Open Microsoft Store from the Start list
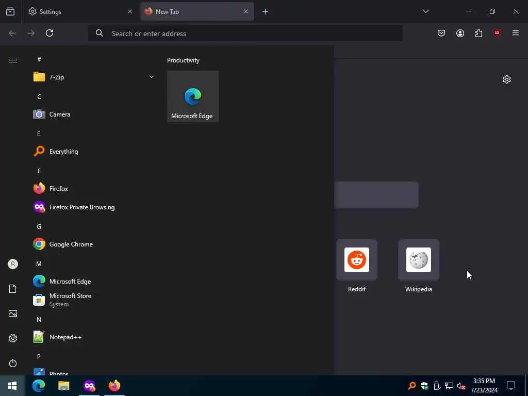The width and height of the screenshot is (528, 396). [94, 300]
